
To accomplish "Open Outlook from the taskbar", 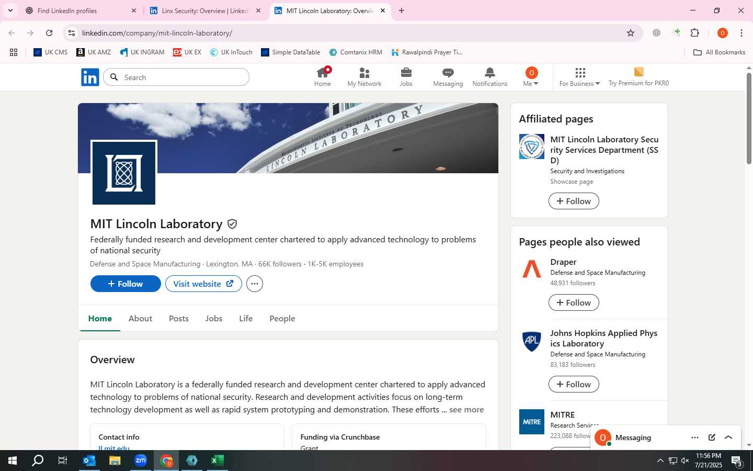I will (x=89, y=461).
